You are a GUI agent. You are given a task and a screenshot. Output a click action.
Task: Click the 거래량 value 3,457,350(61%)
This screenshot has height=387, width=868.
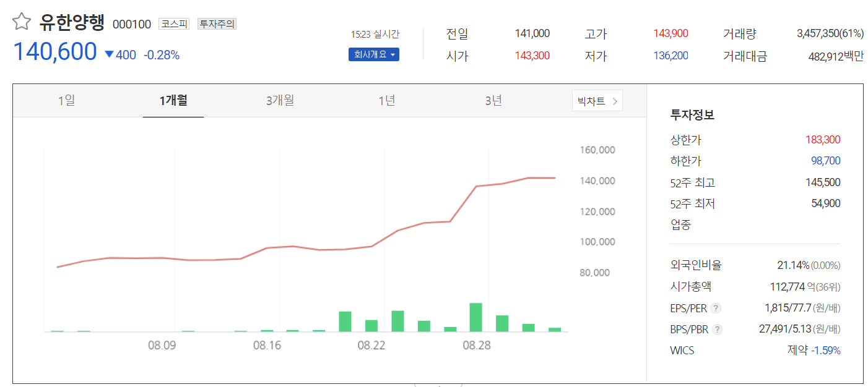(x=830, y=33)
